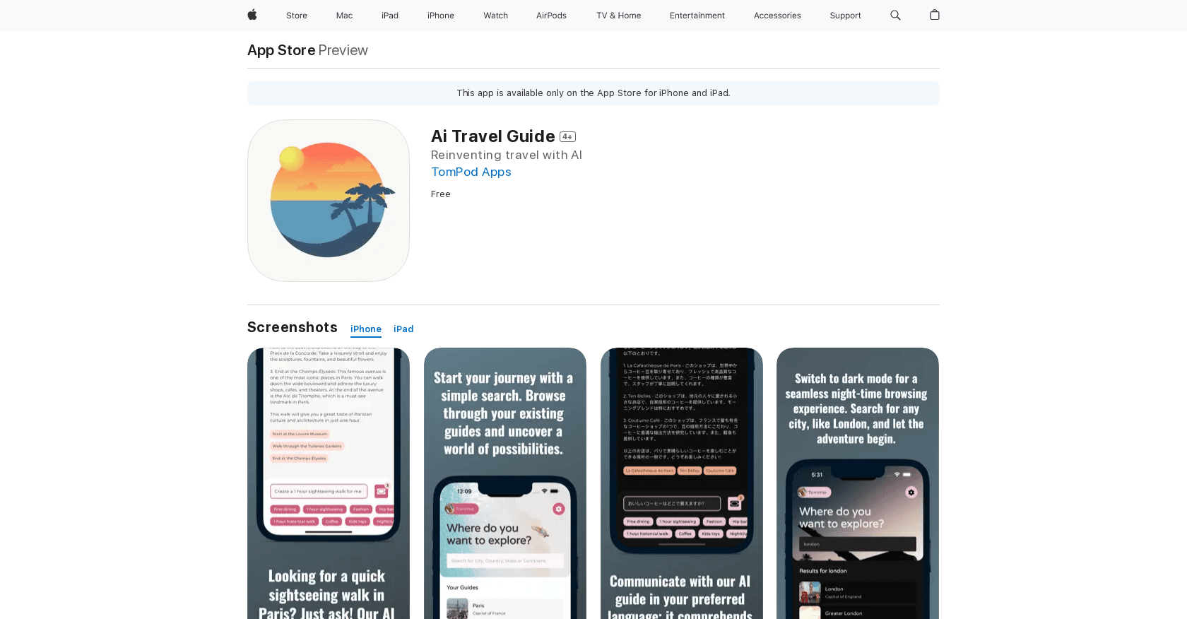Click the 4+ age rating badge
The image size is (1187, 619).
point(567,137)
